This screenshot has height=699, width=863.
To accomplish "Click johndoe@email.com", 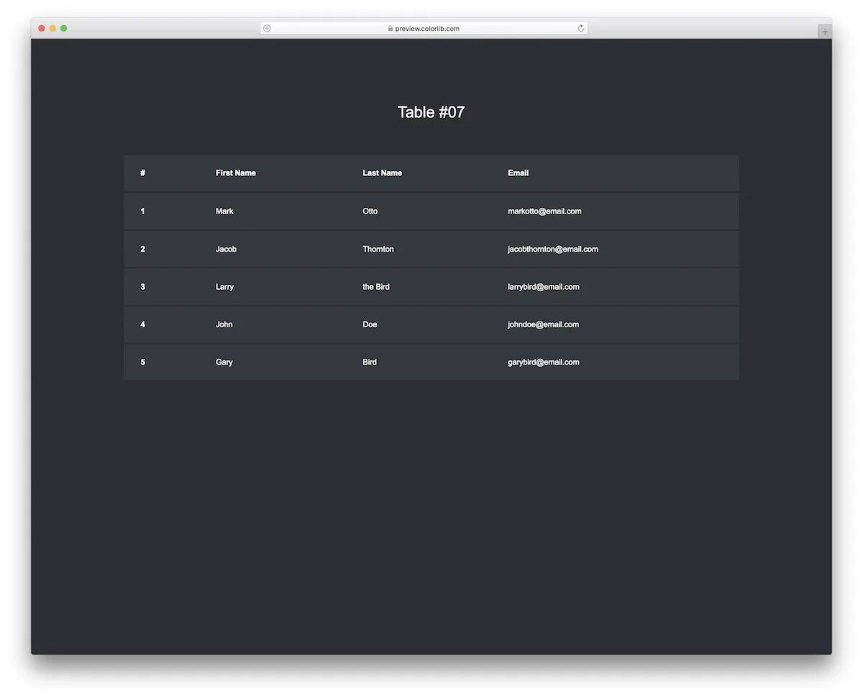I will pos(543,324).
